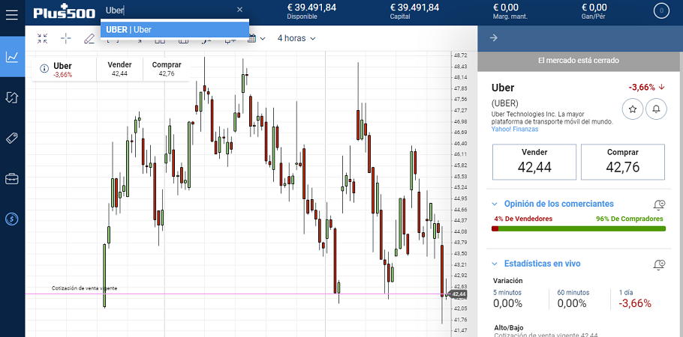Open the calendar date range dropdown
The width and height of the screenshot is (683, 337).
(x=257, y=38)
